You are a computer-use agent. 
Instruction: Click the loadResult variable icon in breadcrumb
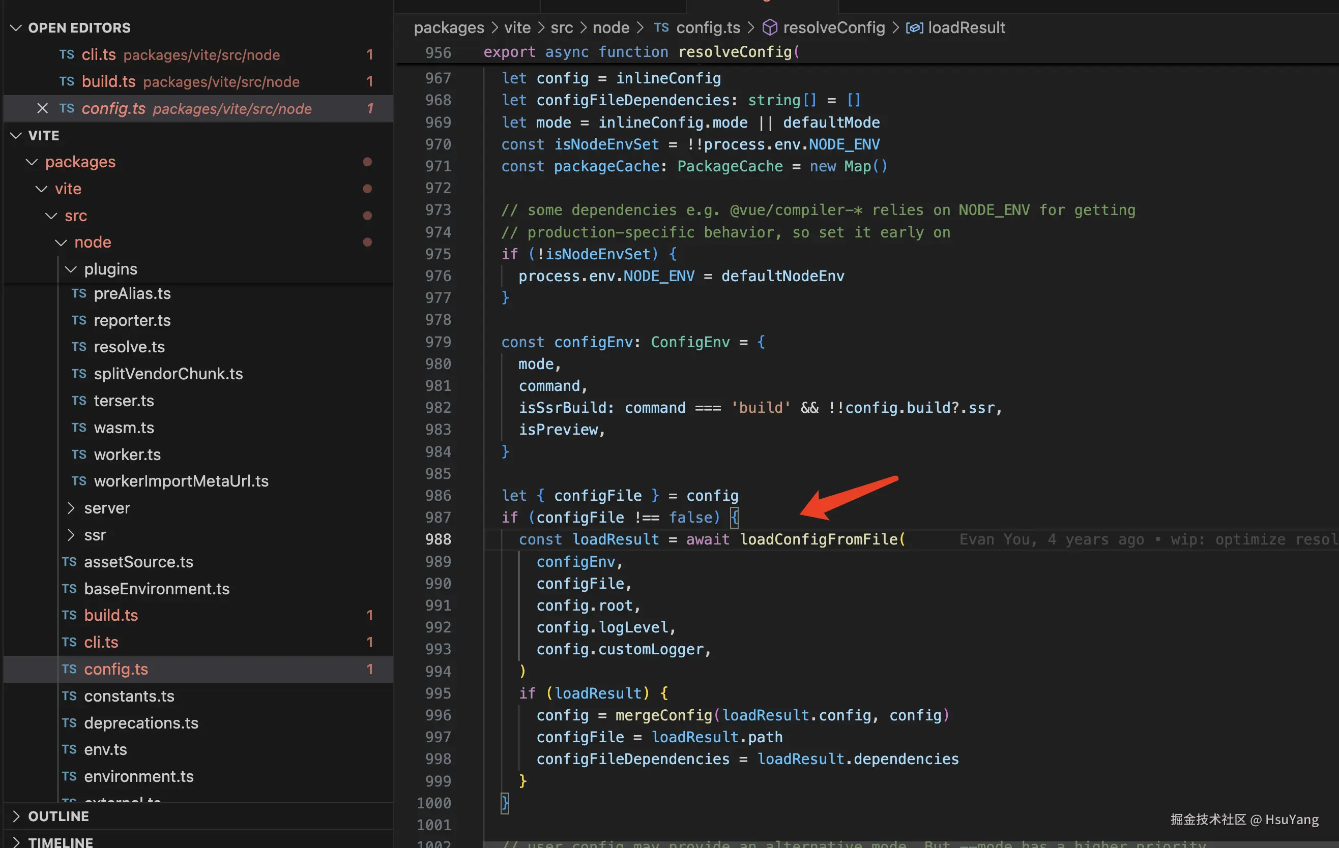click(x=914, y=27)
